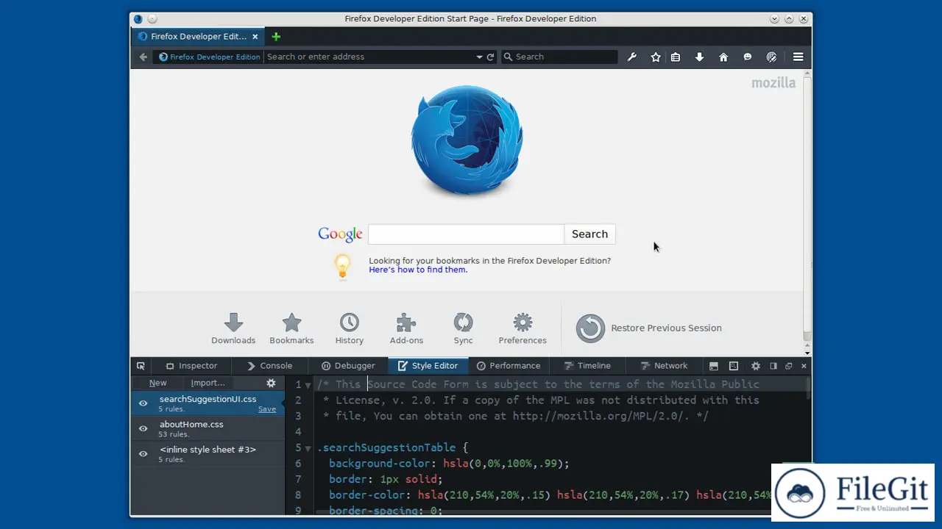Click the Google logo on start page
Image resolution: width=942 pixels, height=529 pixels.
340,234
